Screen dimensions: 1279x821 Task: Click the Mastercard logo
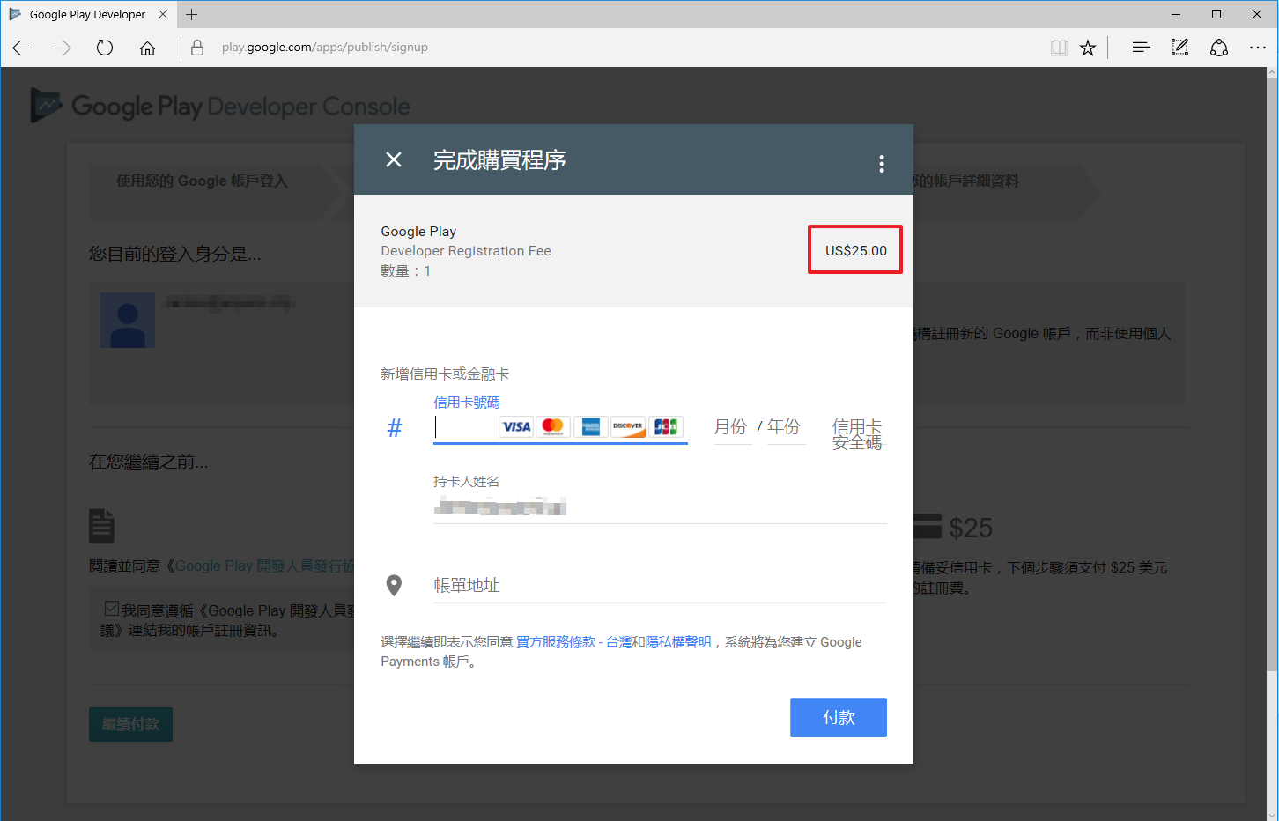[553, 427]
